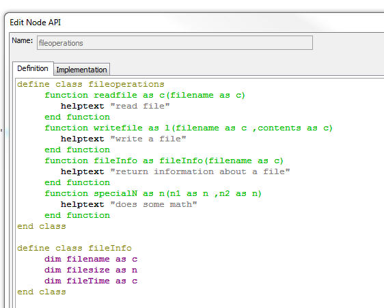The image size is (384, 308).
Task: Place cursor on define class fileoperations line
Action: (91, 84)
